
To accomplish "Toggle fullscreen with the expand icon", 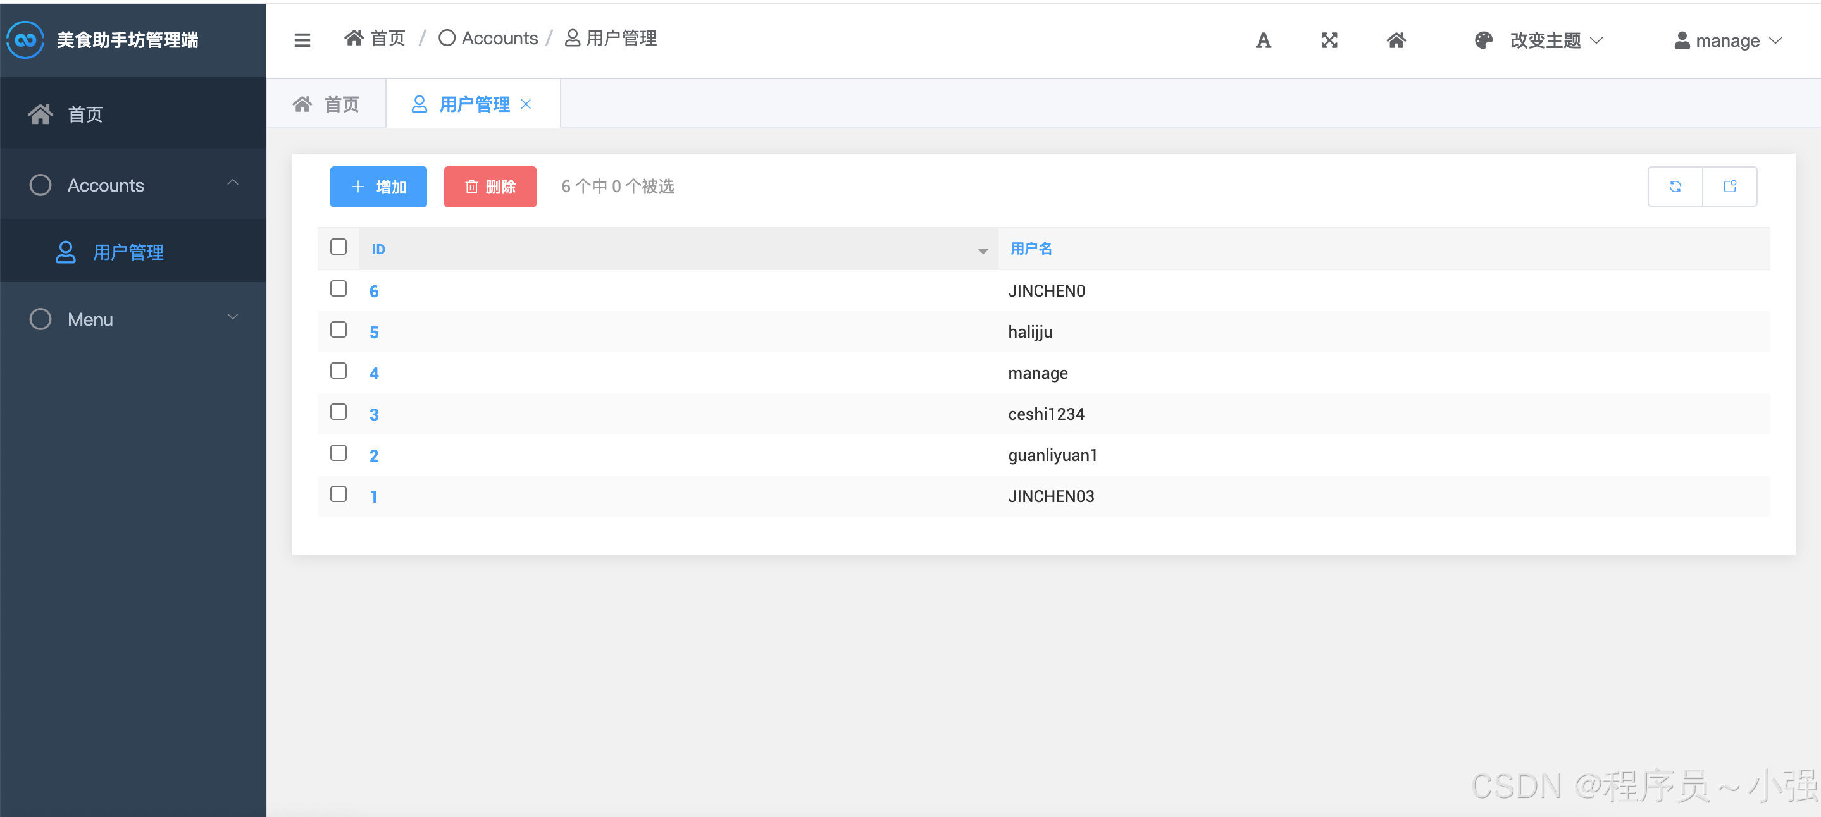I will click(1329, 40).
